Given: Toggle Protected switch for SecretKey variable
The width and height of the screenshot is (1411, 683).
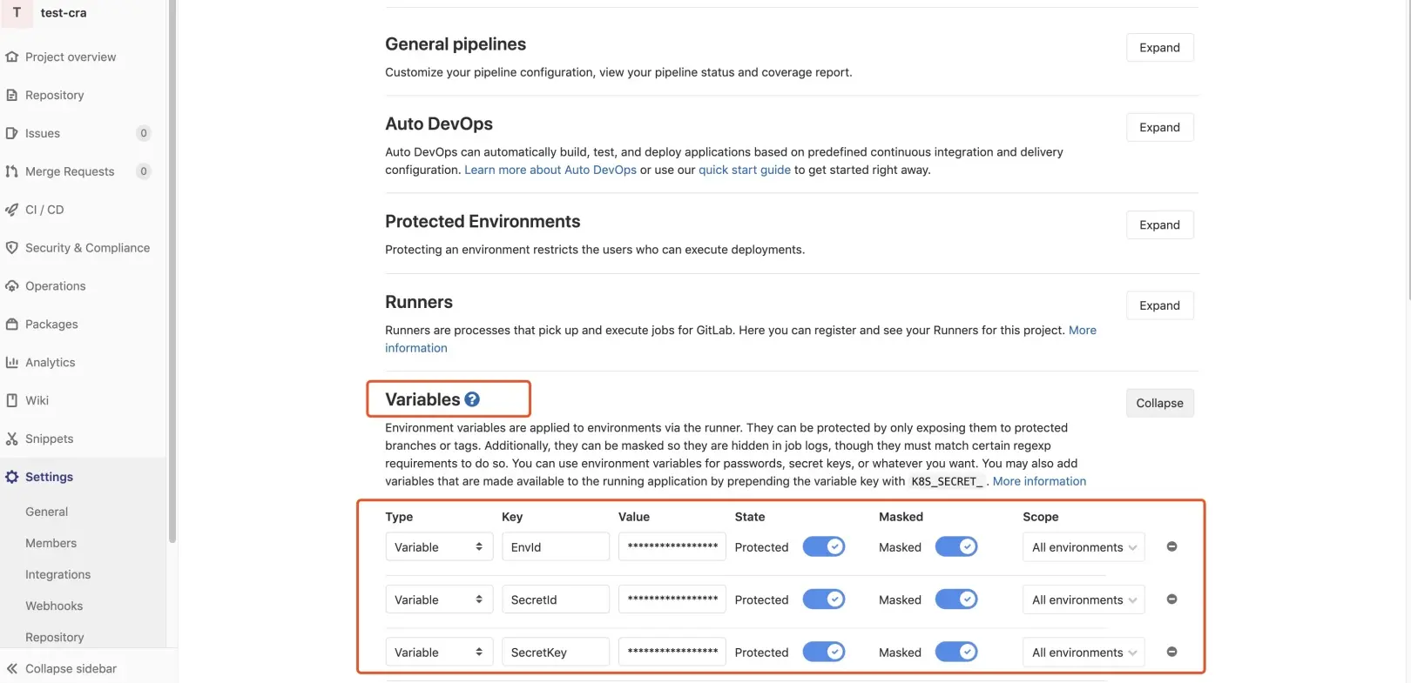Looking at the screenshot, I should coord(823,652).
